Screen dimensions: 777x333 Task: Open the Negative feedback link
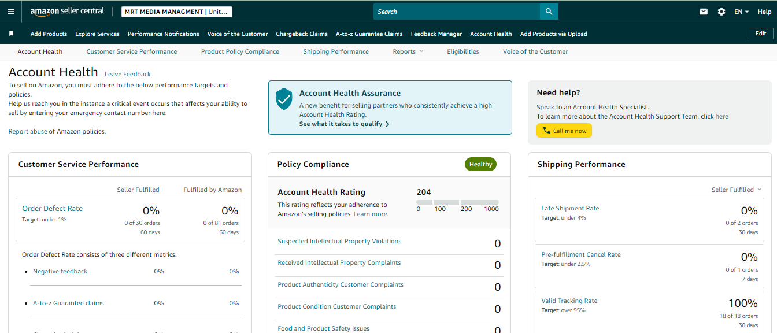tap(60, 271)
